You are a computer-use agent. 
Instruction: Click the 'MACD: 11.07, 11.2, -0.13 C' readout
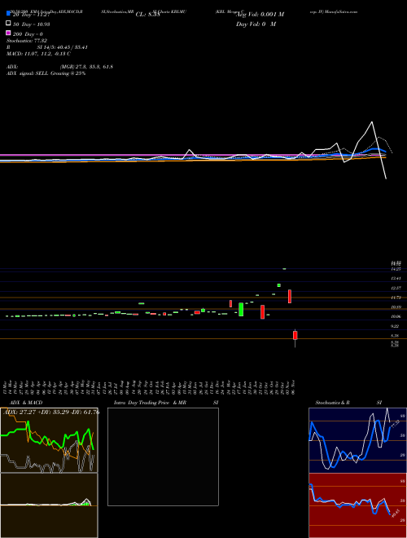tap(39, 54)
